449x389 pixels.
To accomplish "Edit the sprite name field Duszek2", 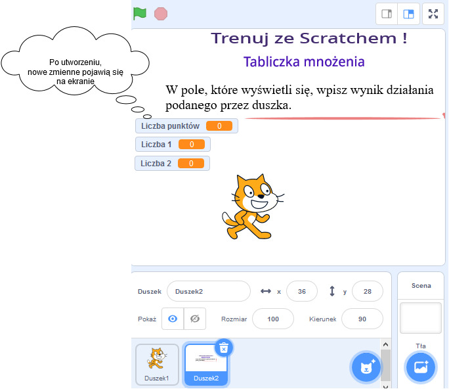I will (x=209, y=291).
